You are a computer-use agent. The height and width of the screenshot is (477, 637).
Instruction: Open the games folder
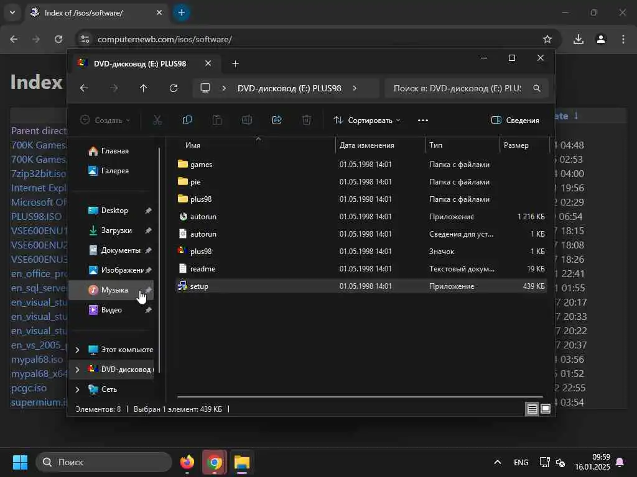tap(361, 164)
